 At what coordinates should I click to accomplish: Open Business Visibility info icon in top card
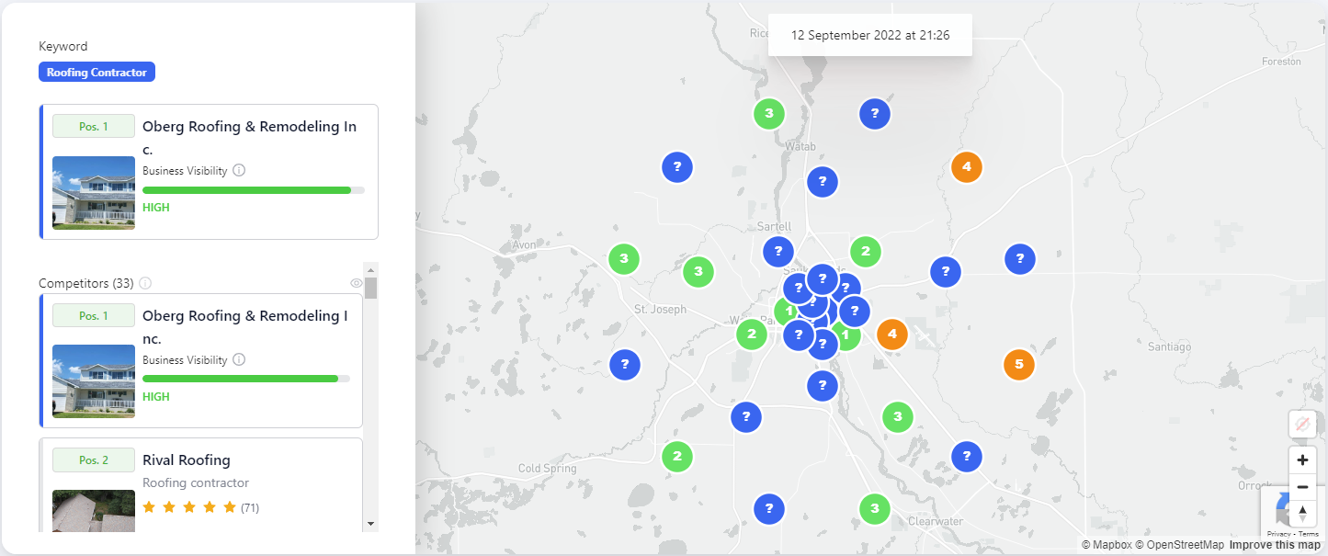[239, 170]
